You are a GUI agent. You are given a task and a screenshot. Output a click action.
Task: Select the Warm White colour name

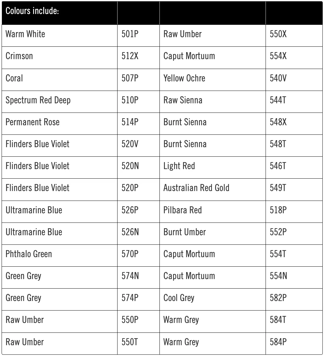click(x=25, y=34)
